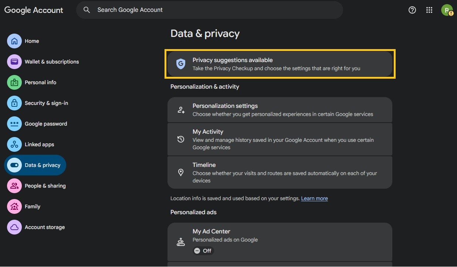Screen dimensions: 457x267
Task: Select the Data & privacy menu label
Action: [43, 165]
